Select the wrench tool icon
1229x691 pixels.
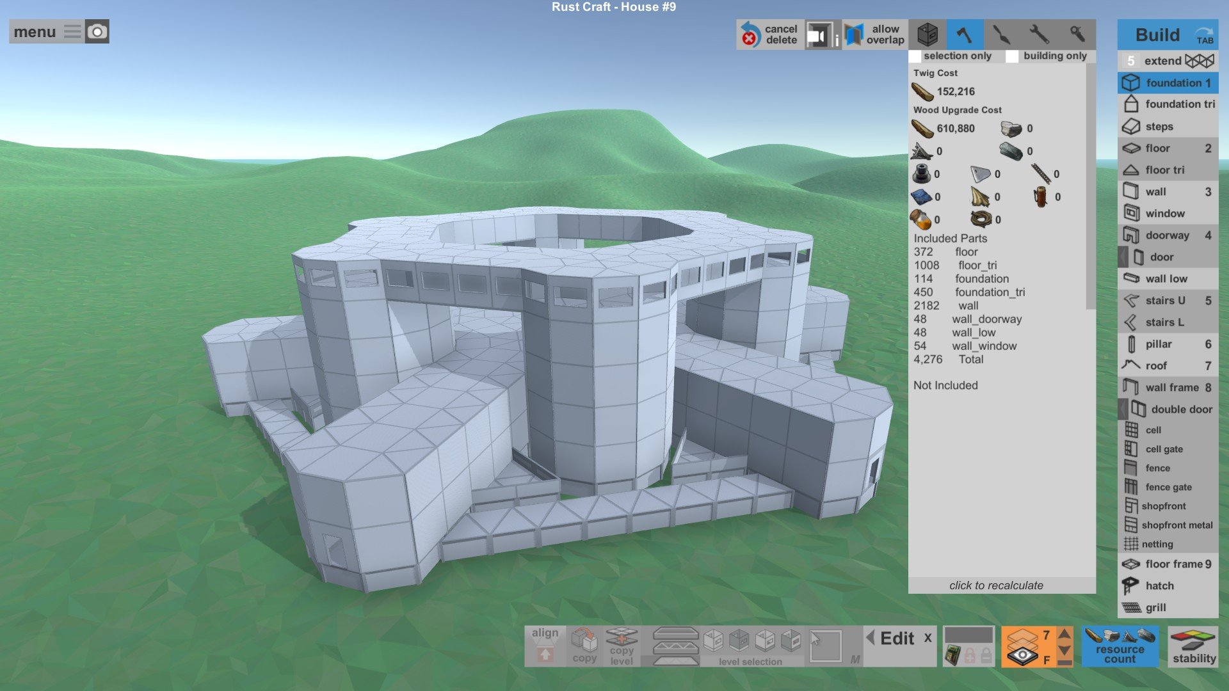[x=1039, y=35]
